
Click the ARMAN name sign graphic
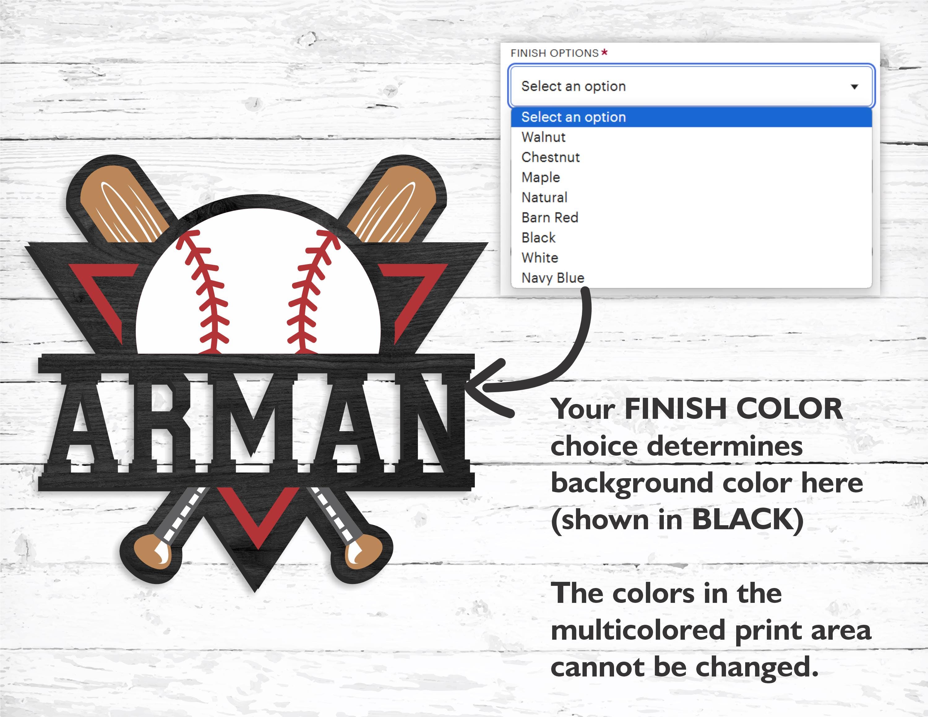(256, 423)
